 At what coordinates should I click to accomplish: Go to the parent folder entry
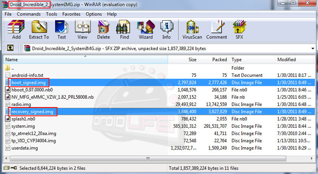(x=12, y=68)
